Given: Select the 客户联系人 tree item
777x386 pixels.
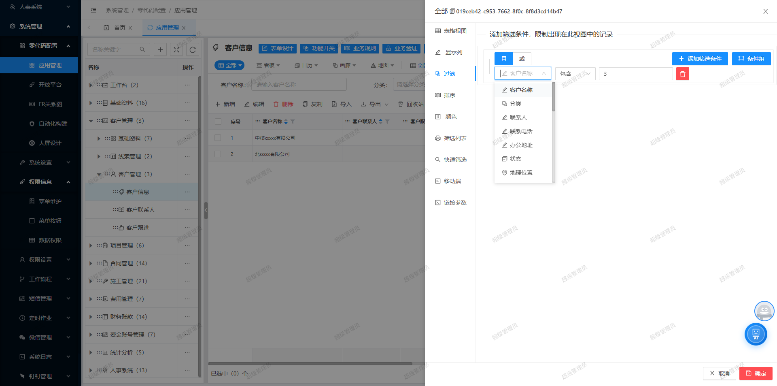Looking at the screenshot, I should click(140, 210).
